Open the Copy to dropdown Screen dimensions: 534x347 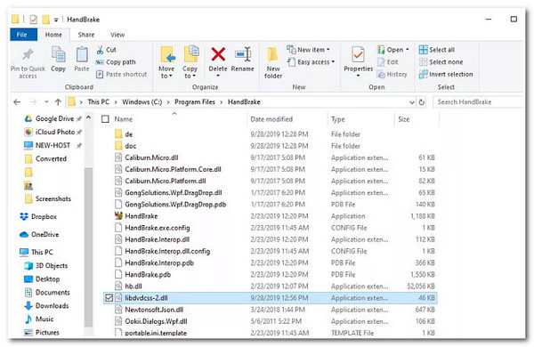click(x=190, y=72)
